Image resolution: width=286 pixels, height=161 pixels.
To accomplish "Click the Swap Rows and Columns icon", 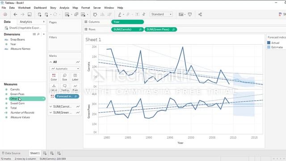I will point(95,14).
